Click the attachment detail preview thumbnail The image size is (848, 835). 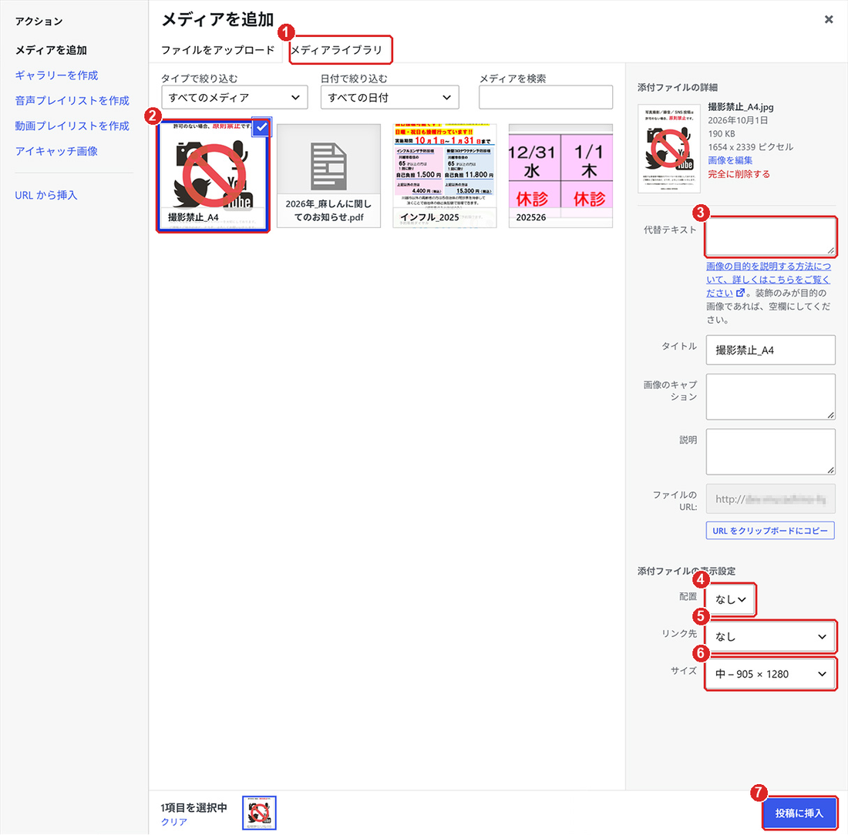point(669,149)
